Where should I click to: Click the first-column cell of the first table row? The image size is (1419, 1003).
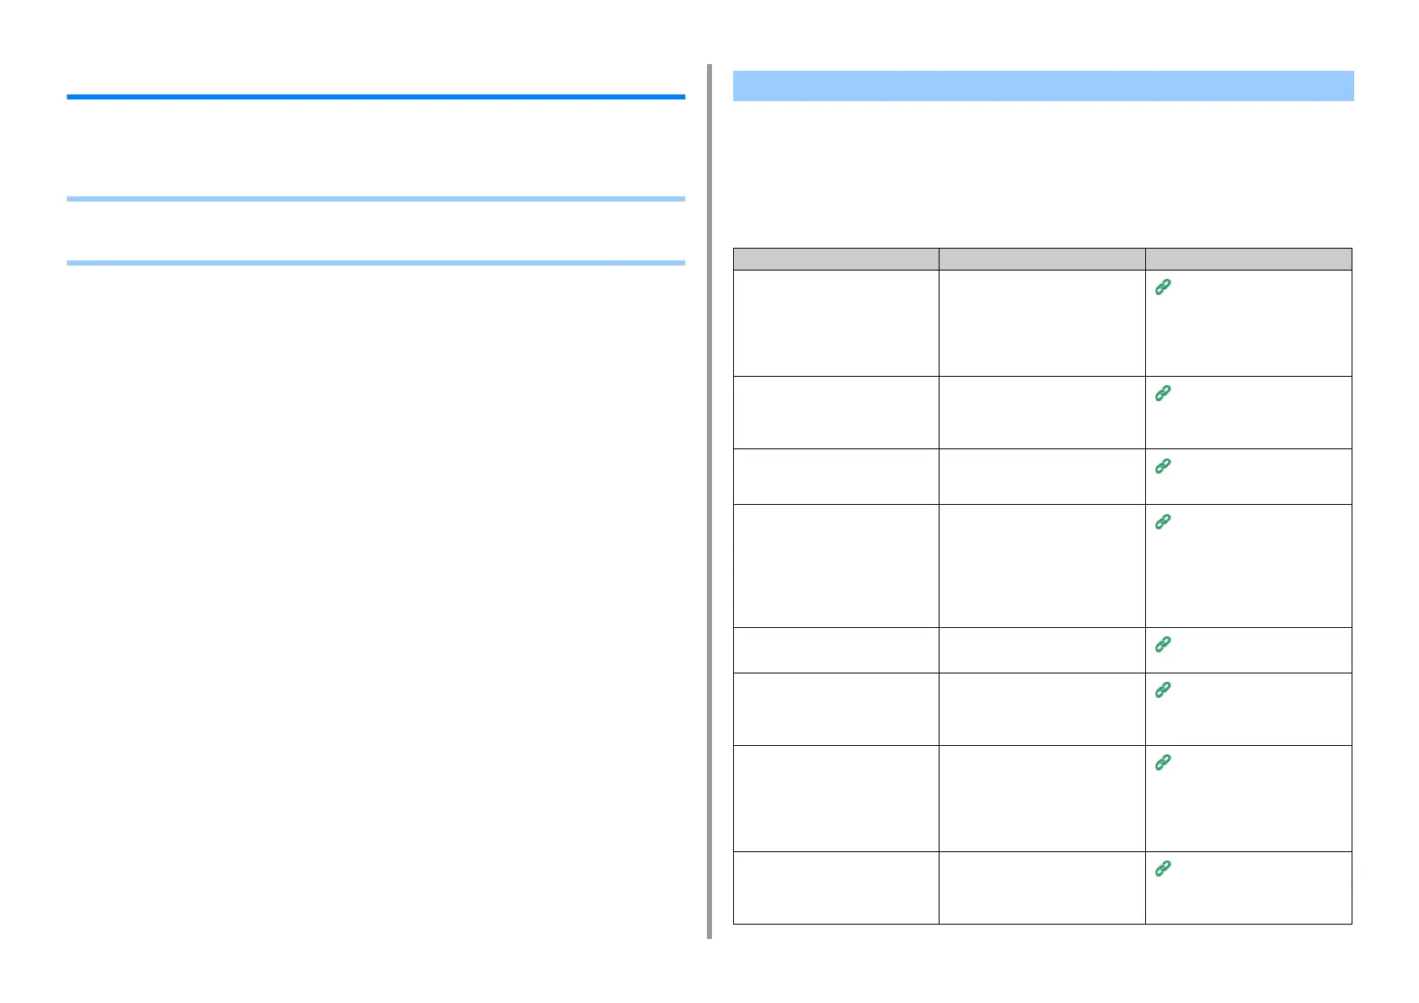[836, 323]
